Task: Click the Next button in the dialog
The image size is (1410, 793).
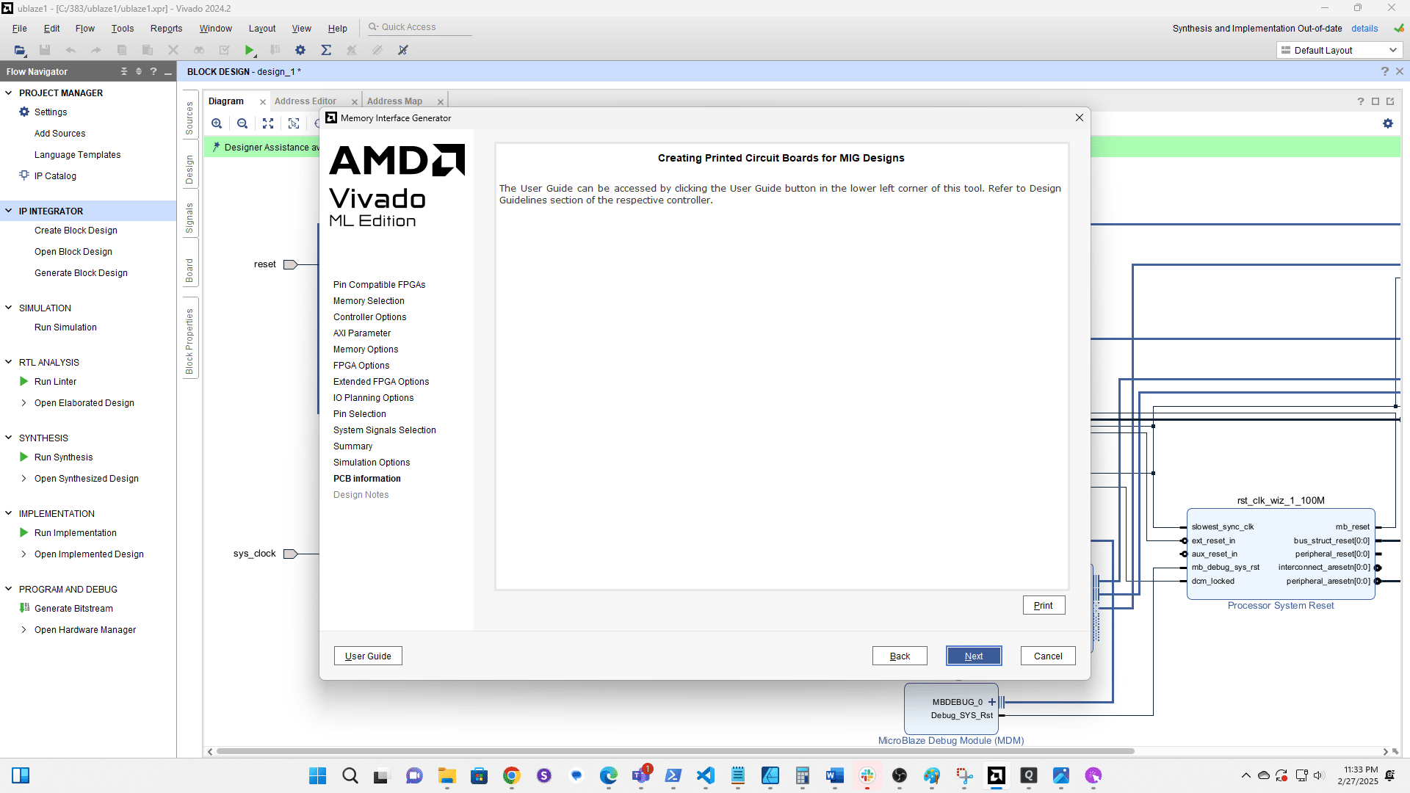Action: pyautogui.click(x=974, y=656)
